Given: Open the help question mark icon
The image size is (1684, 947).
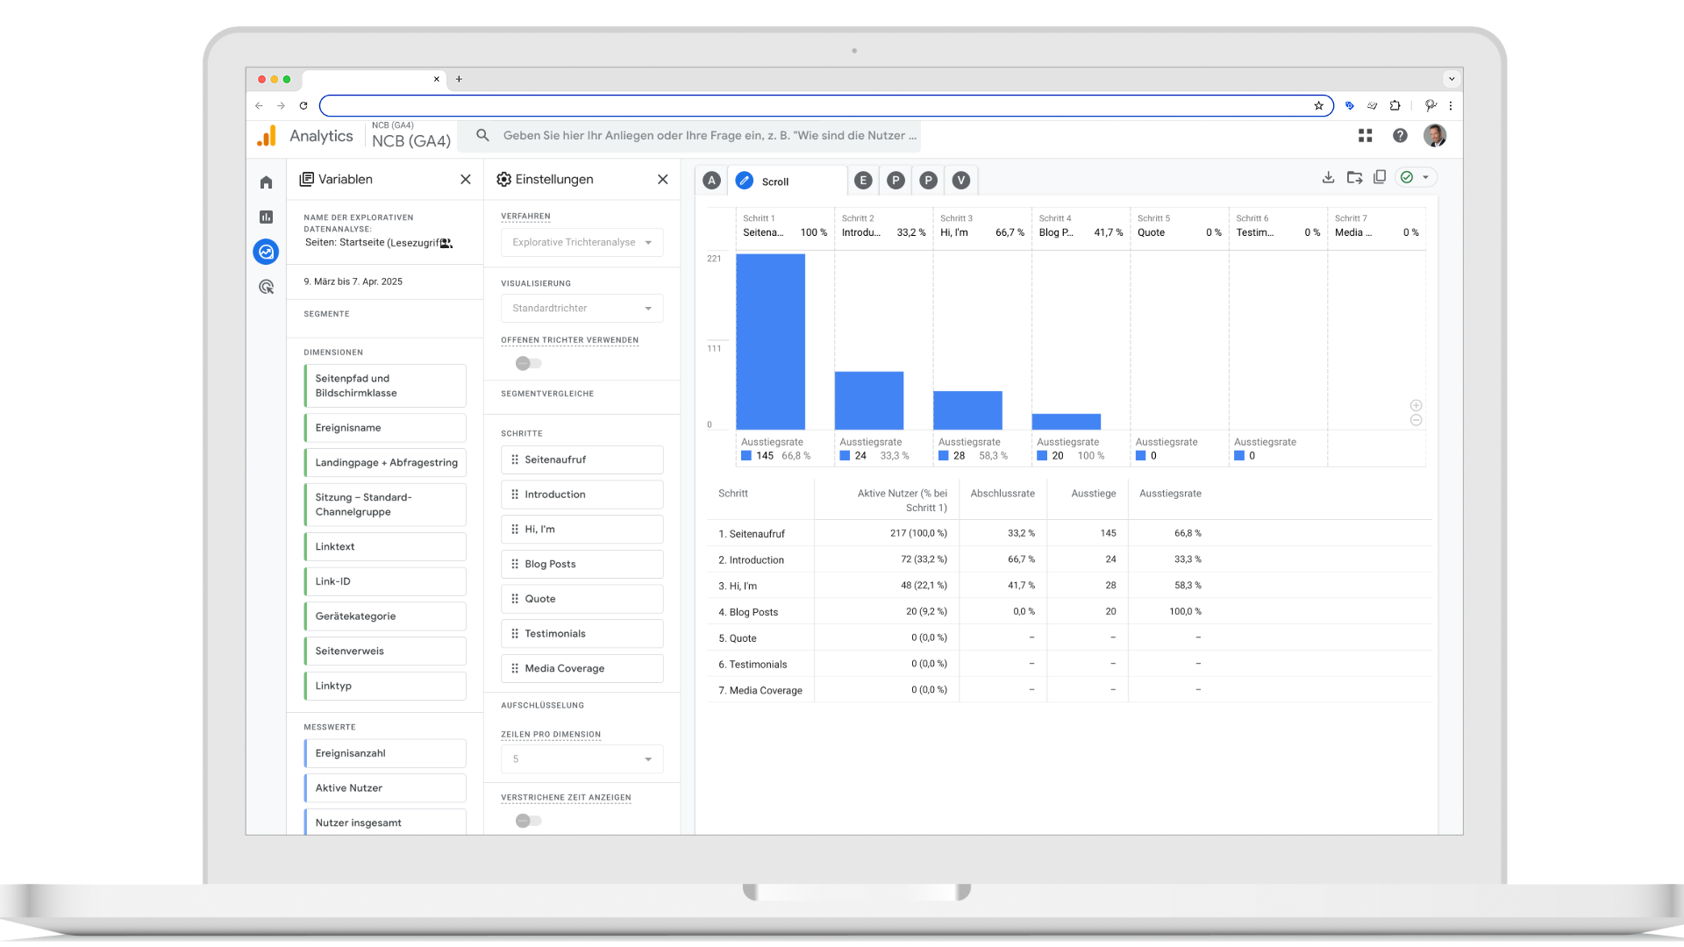Looking at the screenshot, I should [1400, 135].
